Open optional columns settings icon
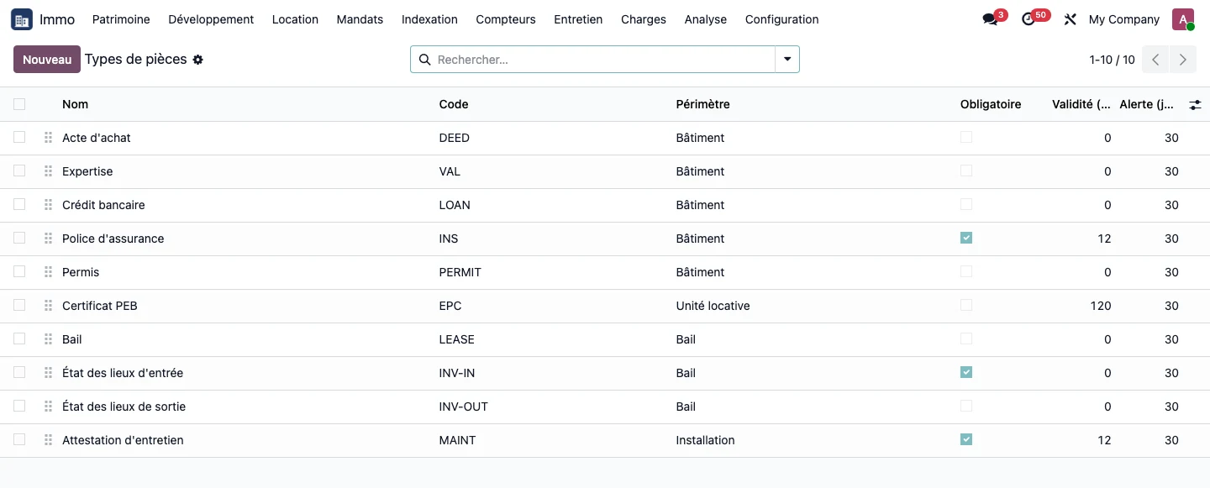 click(x=1195, y=105)
